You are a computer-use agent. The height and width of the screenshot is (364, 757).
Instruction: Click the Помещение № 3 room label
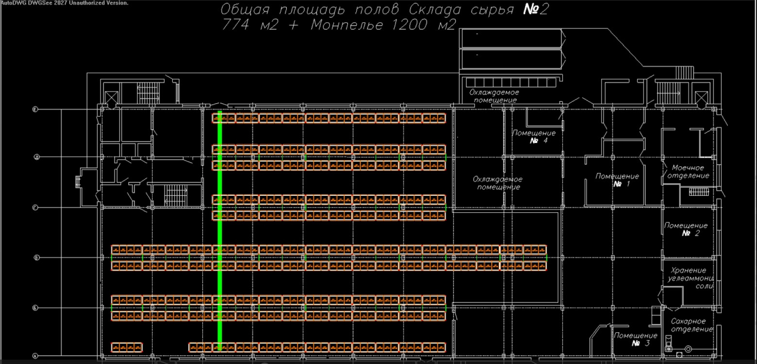[636, 339]
